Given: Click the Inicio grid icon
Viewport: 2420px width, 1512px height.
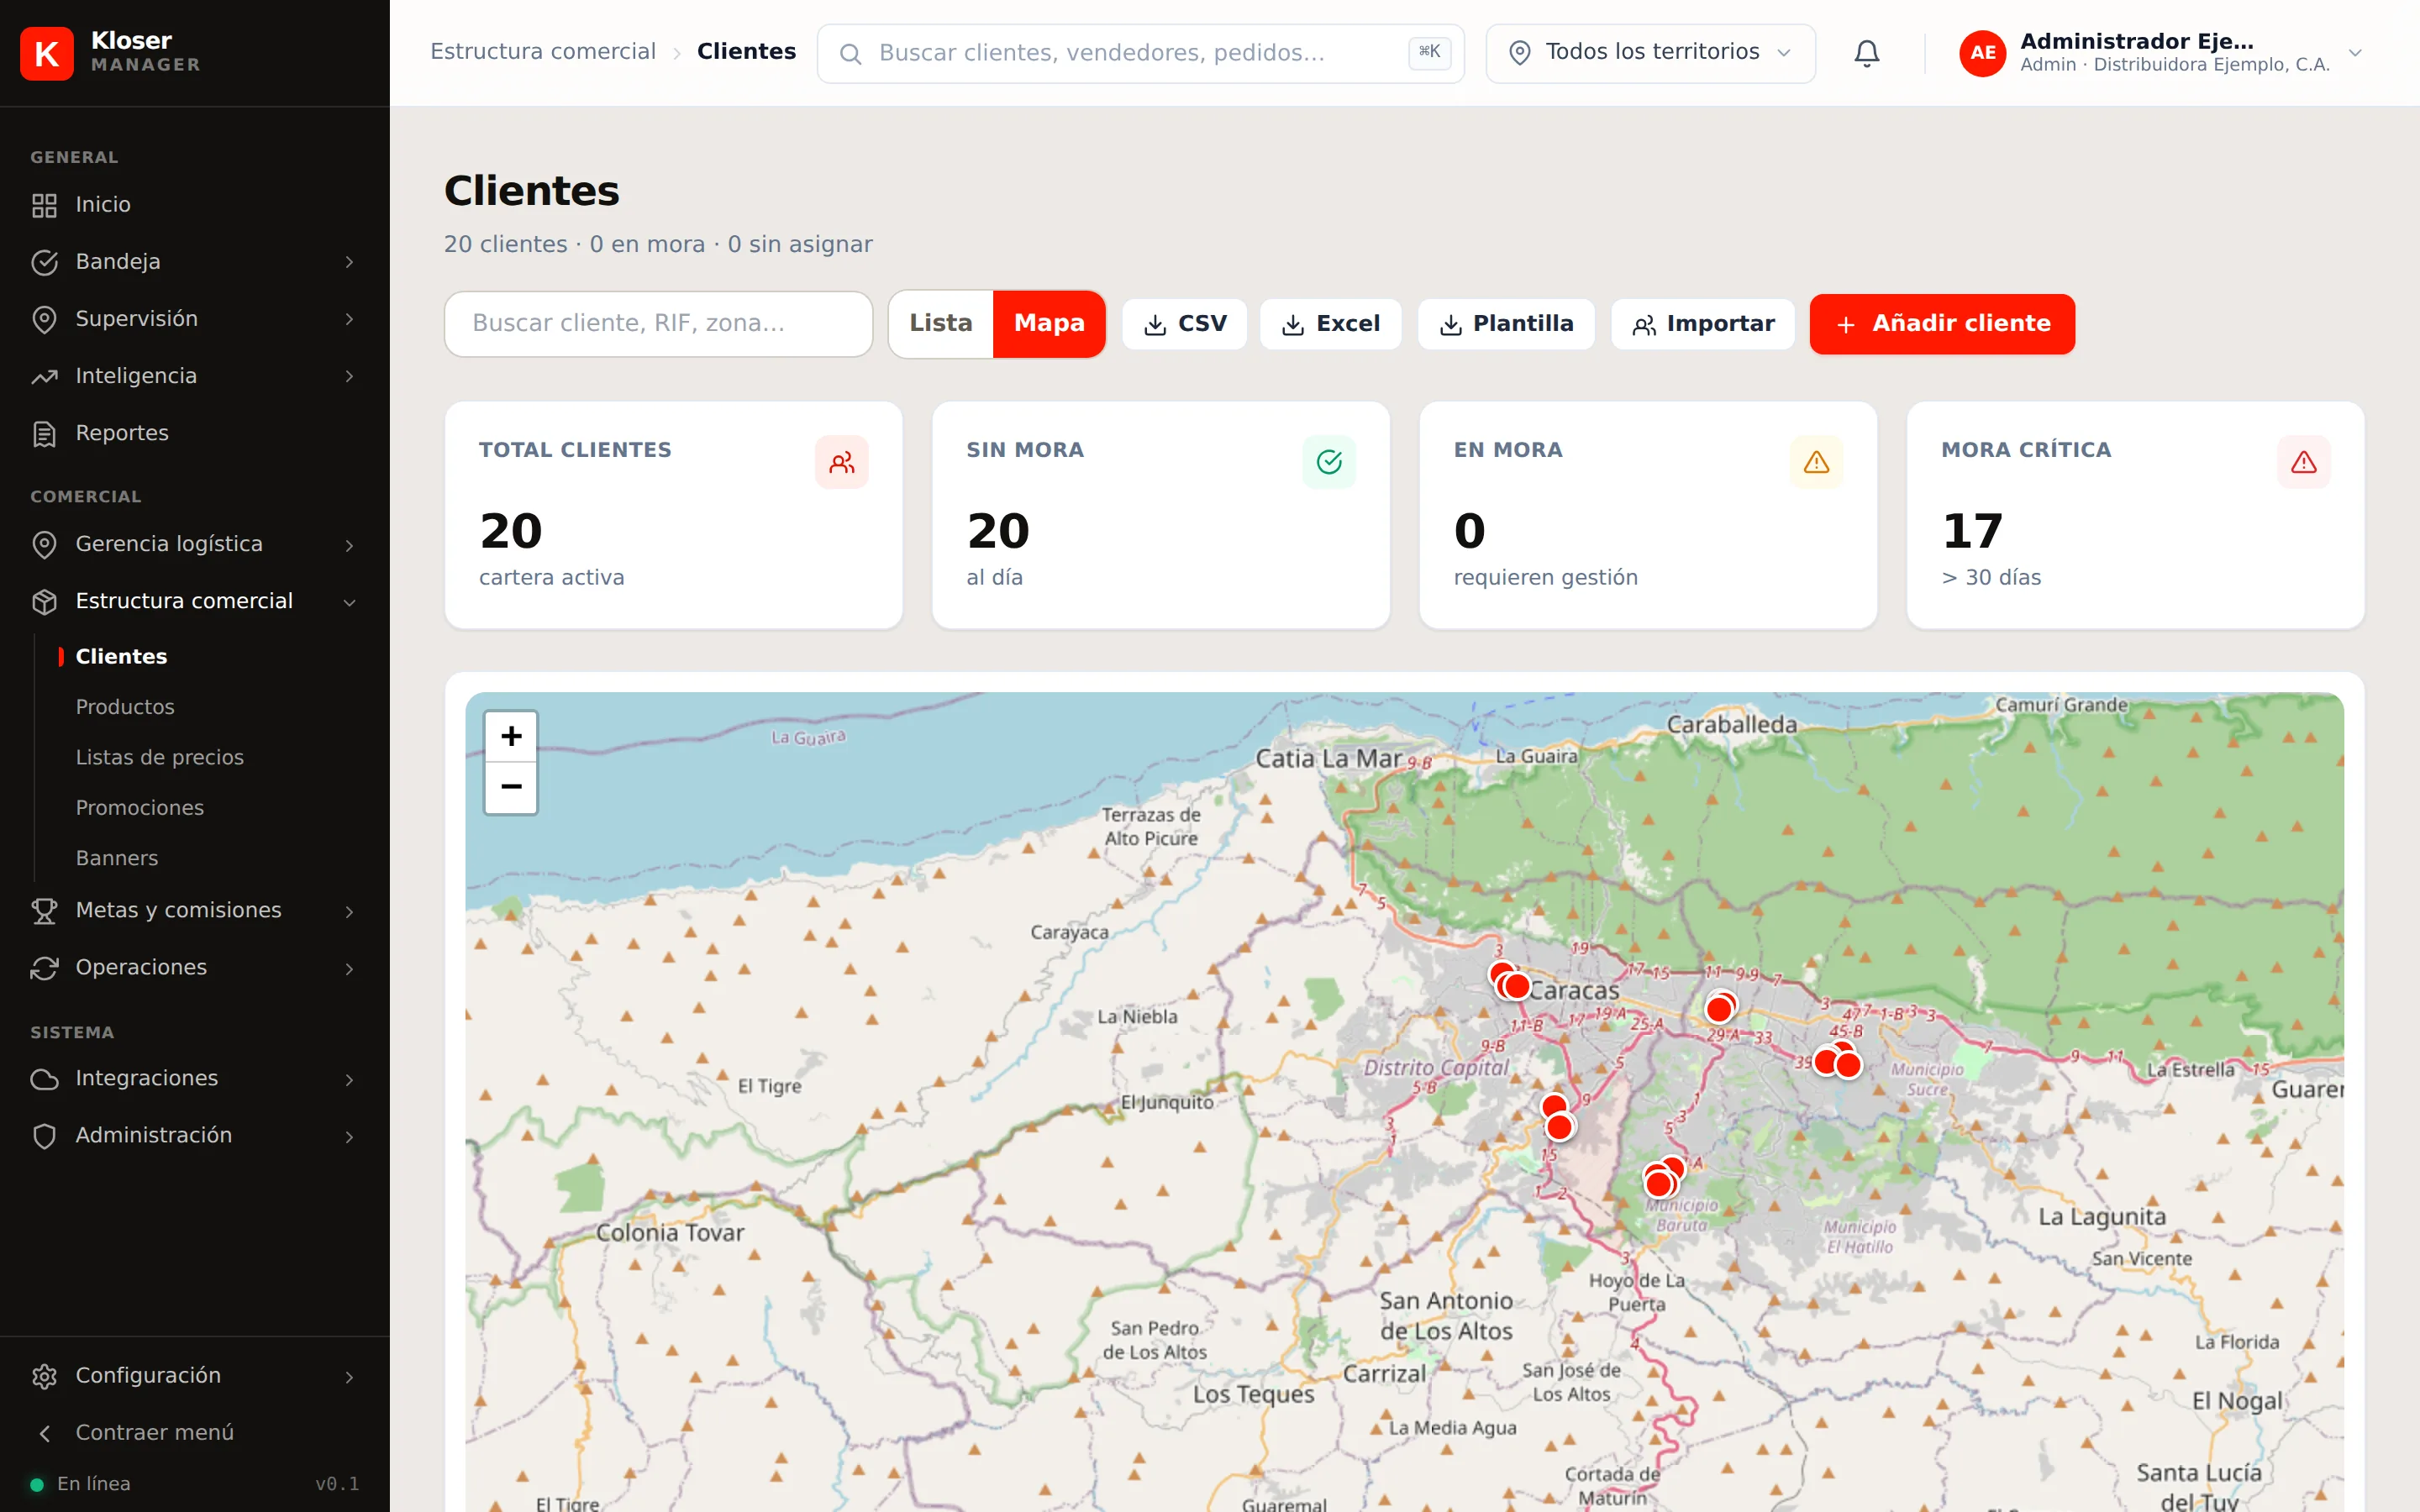Looking at the screenshot, I should click(x=44, y=205).
